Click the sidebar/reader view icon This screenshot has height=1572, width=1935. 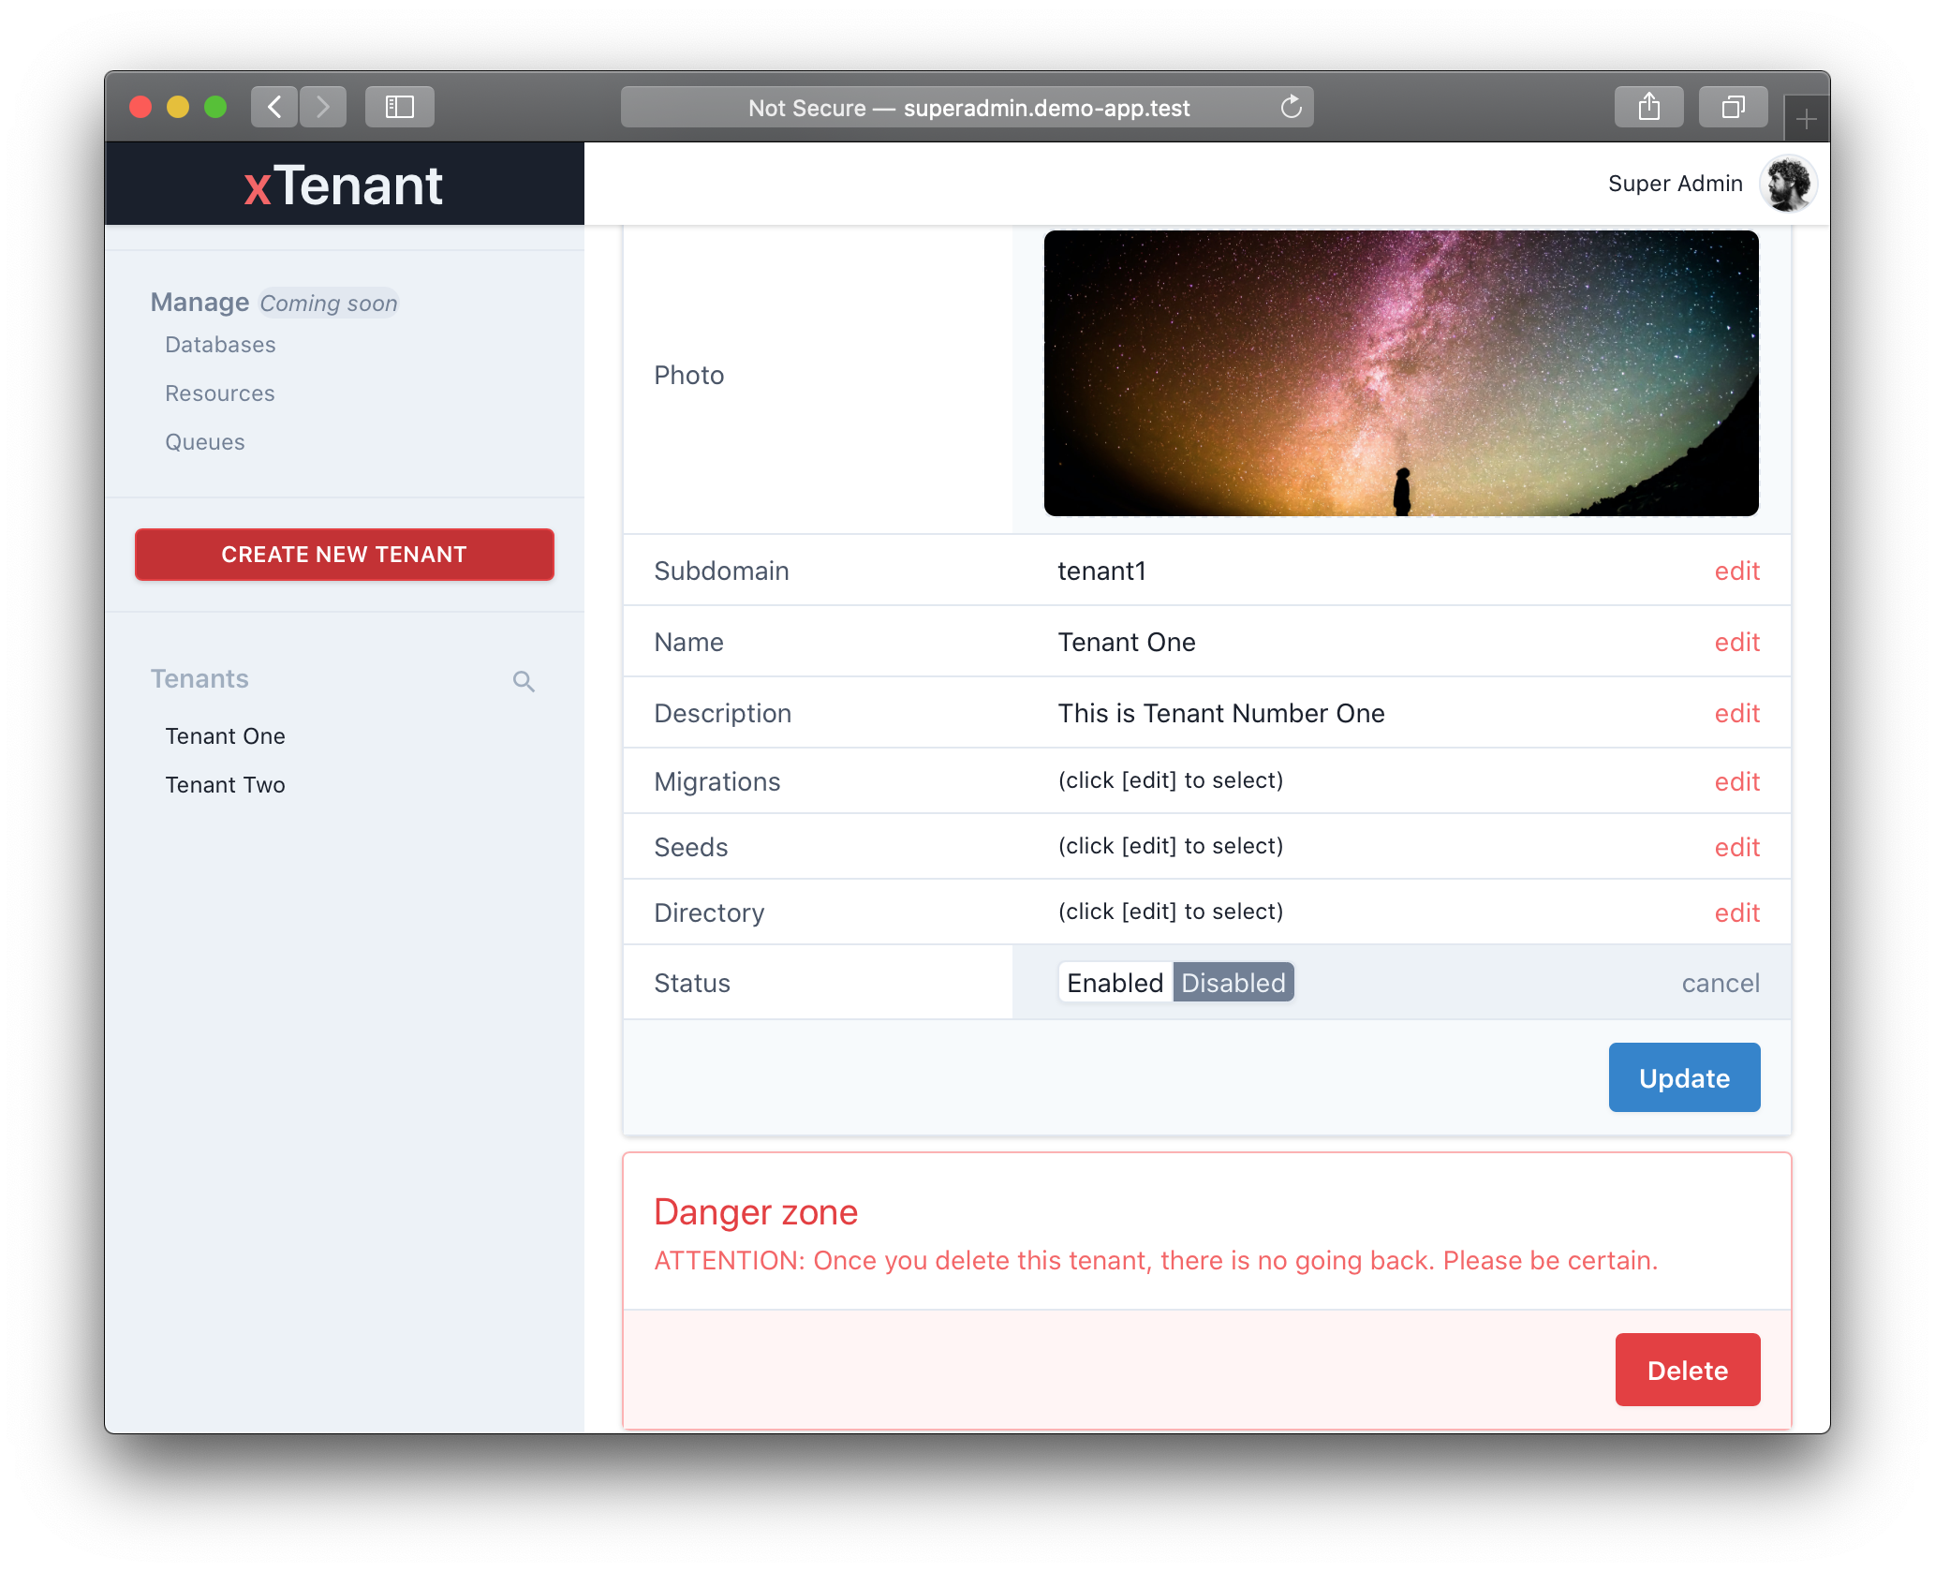tap(397, 106)
